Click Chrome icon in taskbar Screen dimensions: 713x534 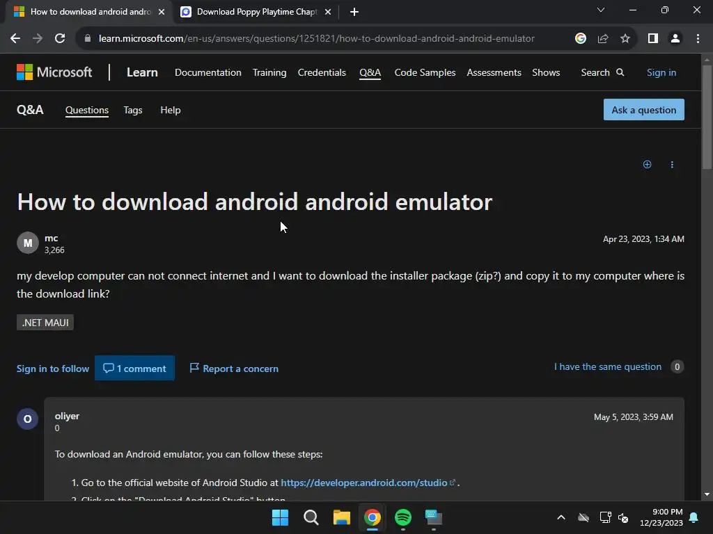(x=373, y=517)
